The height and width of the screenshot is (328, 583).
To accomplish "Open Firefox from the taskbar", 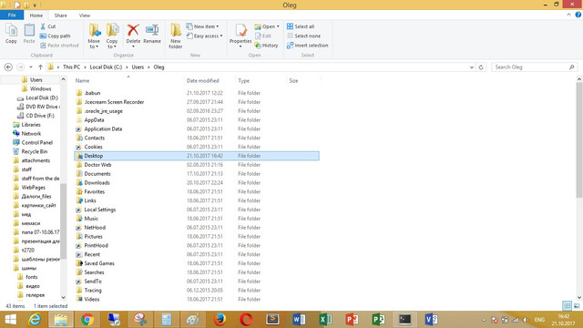I will click(x=220, y=320).
